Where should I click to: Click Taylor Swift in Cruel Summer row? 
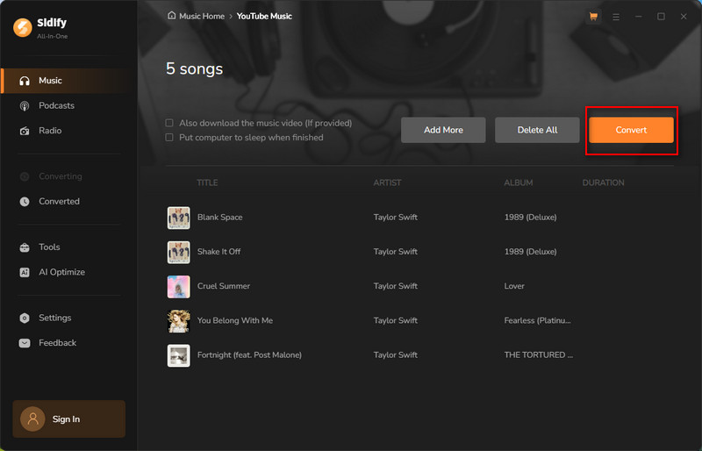click(396, 286)
